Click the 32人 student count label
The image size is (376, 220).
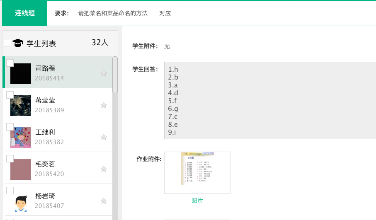pyautogui.click(x=100, y=43)
